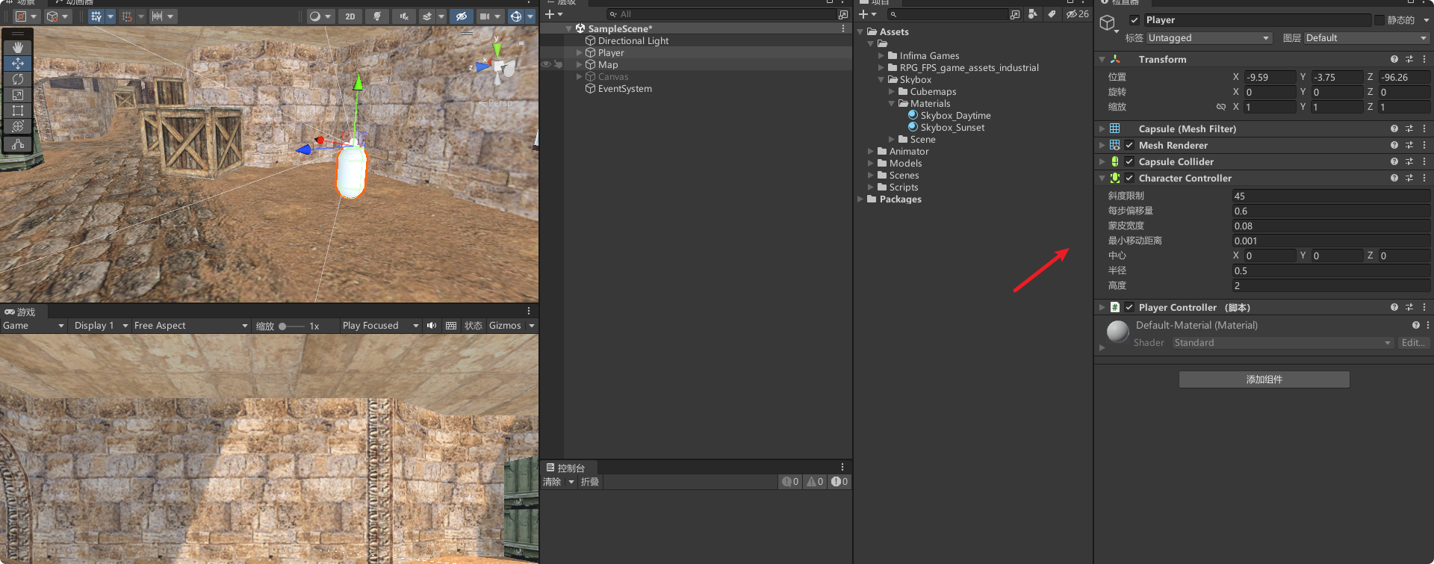
Task: Open the Scripts folder
Action: [903, 187]
